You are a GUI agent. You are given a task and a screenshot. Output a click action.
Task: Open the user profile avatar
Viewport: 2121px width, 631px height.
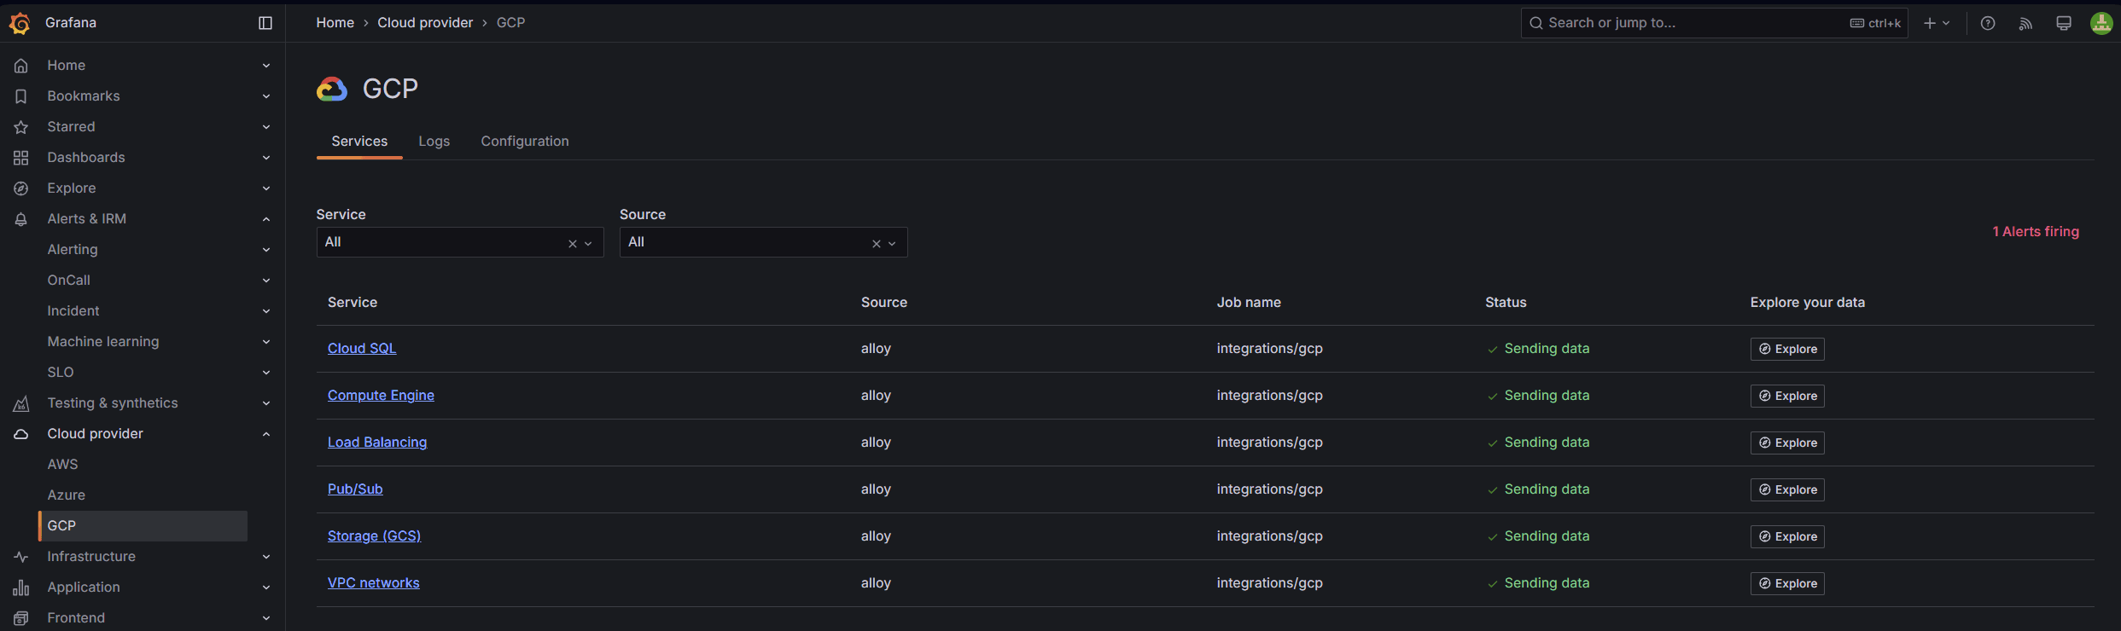click(2101, 23)
